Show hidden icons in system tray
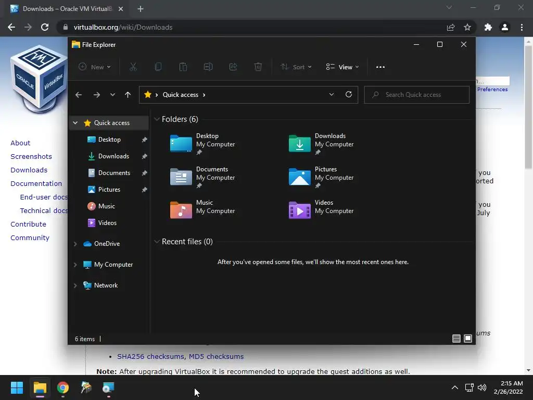 pos(454,387)
